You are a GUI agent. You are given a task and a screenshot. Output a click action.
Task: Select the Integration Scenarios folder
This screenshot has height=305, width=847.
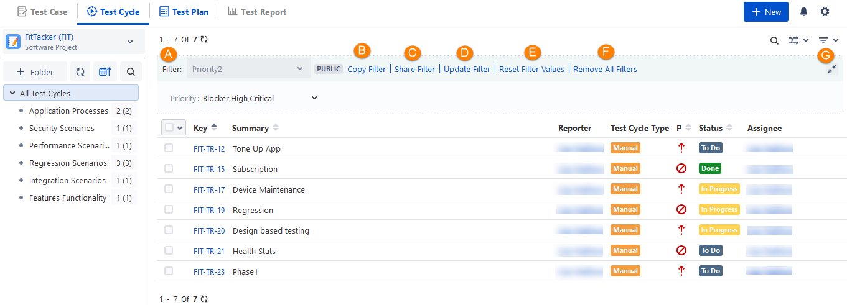click(67, 181)
